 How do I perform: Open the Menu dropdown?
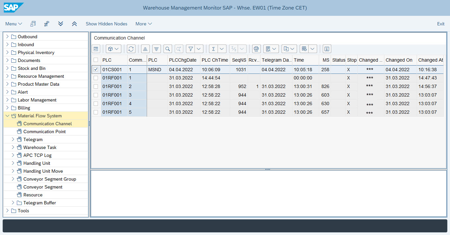[14, 24]
